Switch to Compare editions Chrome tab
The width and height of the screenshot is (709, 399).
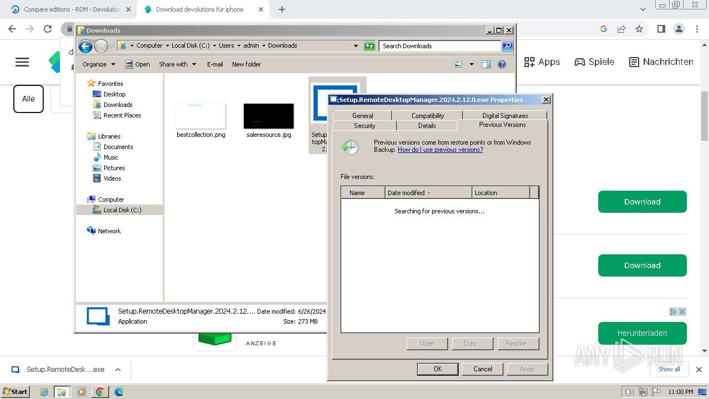point(72,9)
